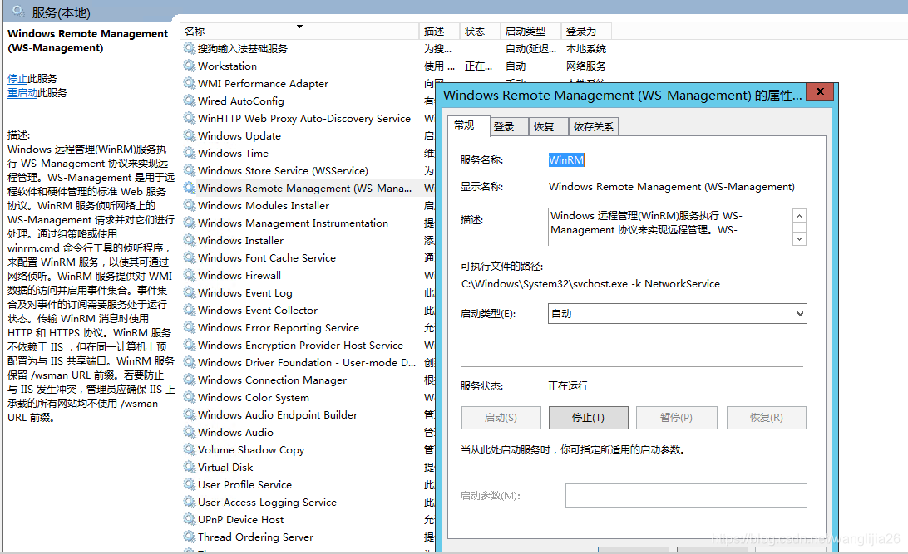Close the WinRM properties dialog
The image size is (908, 554).
[x=819, y=91]
